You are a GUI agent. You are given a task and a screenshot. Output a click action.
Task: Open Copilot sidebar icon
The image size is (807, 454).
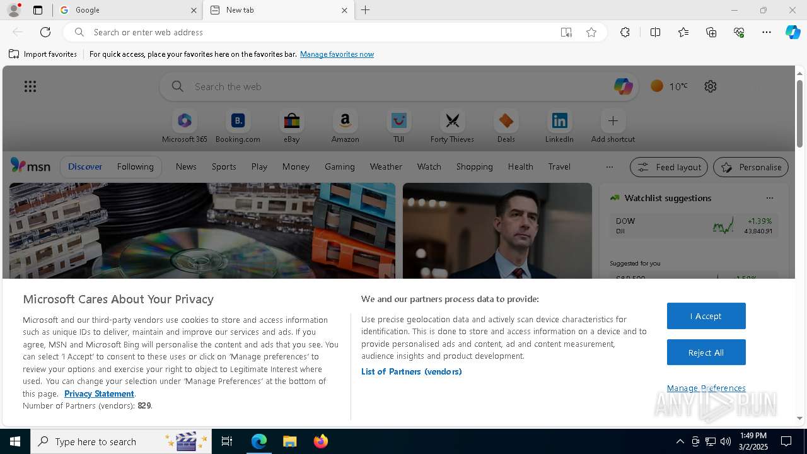pyautogui.click(x=792, y=32)
